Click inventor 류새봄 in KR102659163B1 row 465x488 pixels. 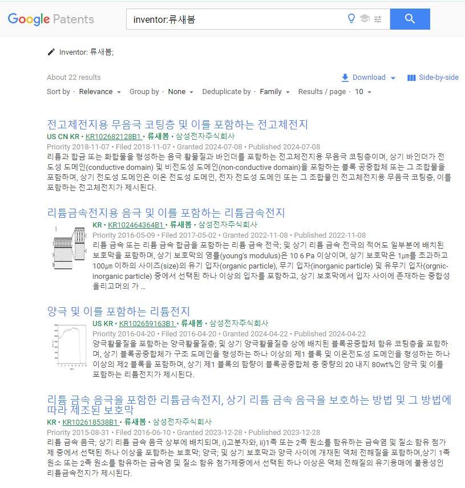click(x=192, y=323)
